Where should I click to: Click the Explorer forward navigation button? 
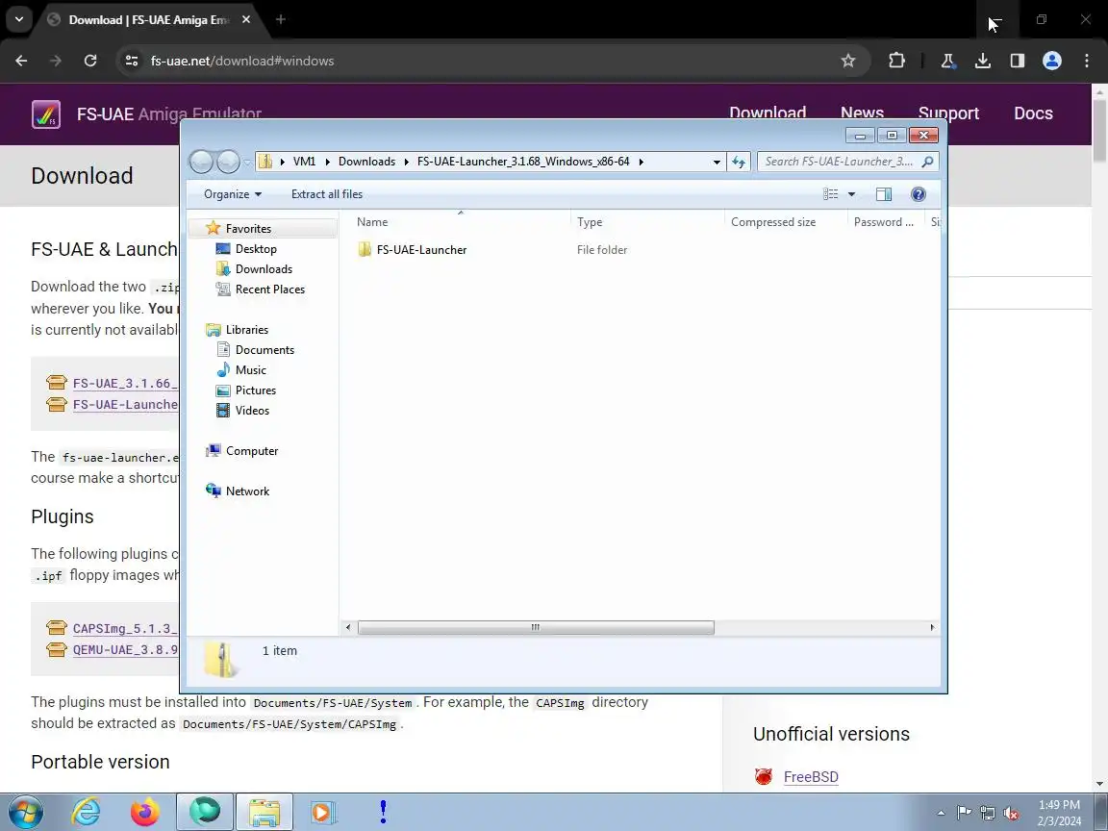coord(228,162)
